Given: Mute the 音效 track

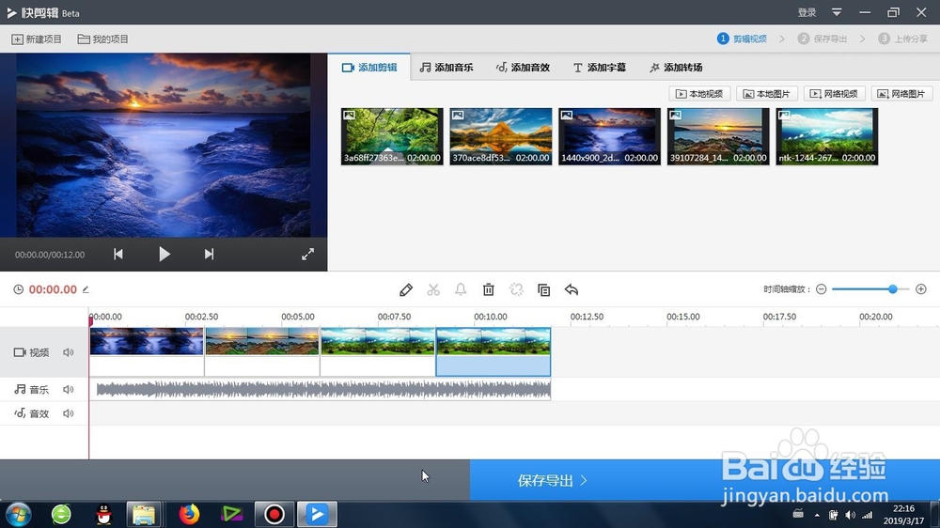Looking at the screenshot, I should pyautogui.click(x=69, y=413).
